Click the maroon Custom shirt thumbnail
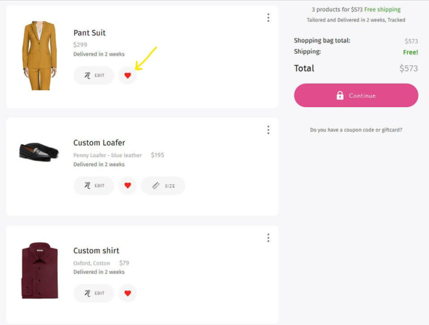 [x=39, y=271]
